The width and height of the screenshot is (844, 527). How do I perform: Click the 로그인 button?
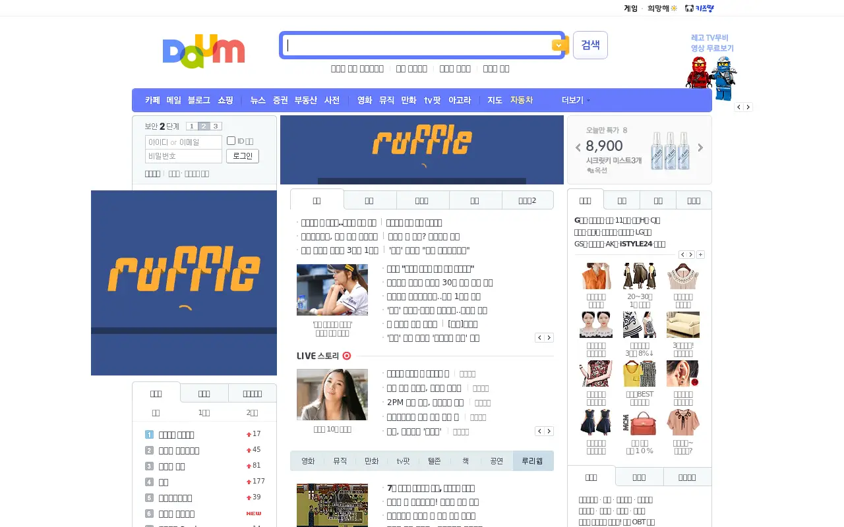pyautogui.click(x=243, y=156)
